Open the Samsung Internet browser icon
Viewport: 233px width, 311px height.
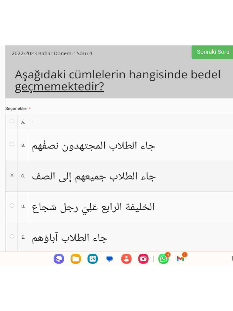(x=59, y=259)
